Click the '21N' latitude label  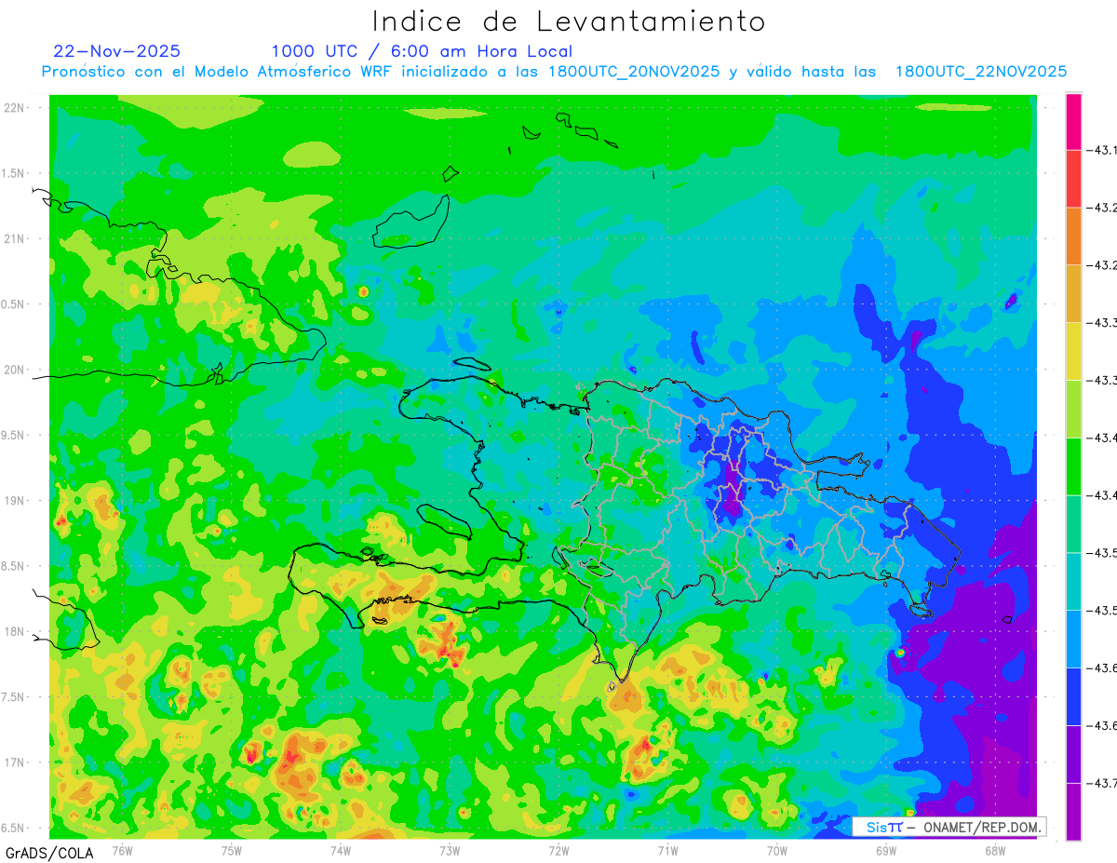(14, 238)
